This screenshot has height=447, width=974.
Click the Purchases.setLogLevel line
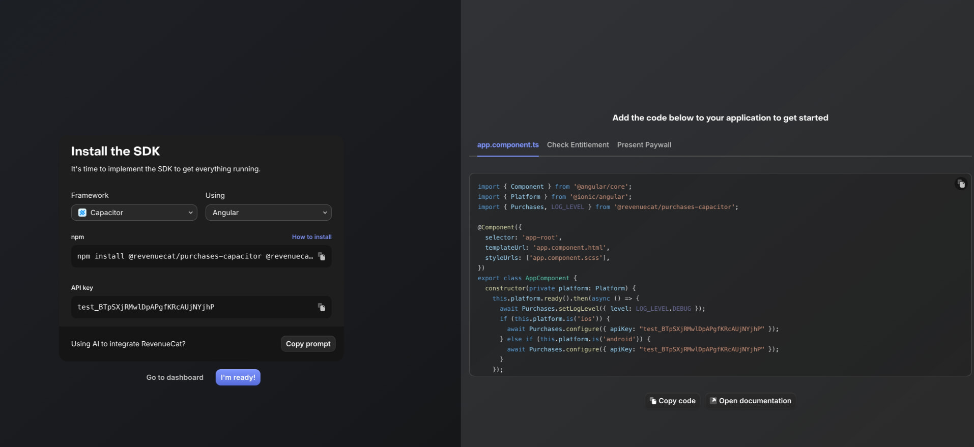(x=603, y=309)
